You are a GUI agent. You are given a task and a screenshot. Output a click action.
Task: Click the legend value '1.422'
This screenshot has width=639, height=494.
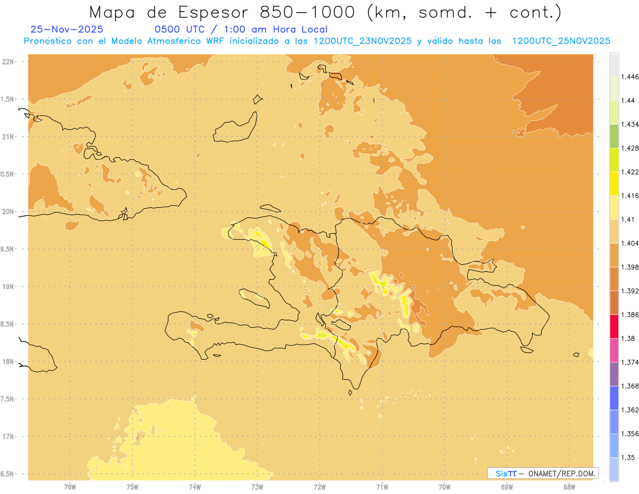pos(629,172)
